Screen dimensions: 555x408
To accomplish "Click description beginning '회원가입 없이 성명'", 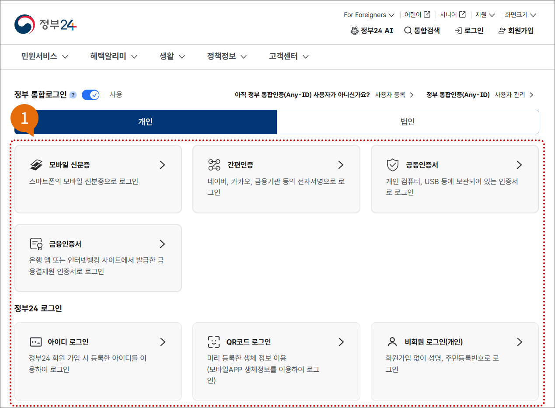I will [x=442, y=363].
